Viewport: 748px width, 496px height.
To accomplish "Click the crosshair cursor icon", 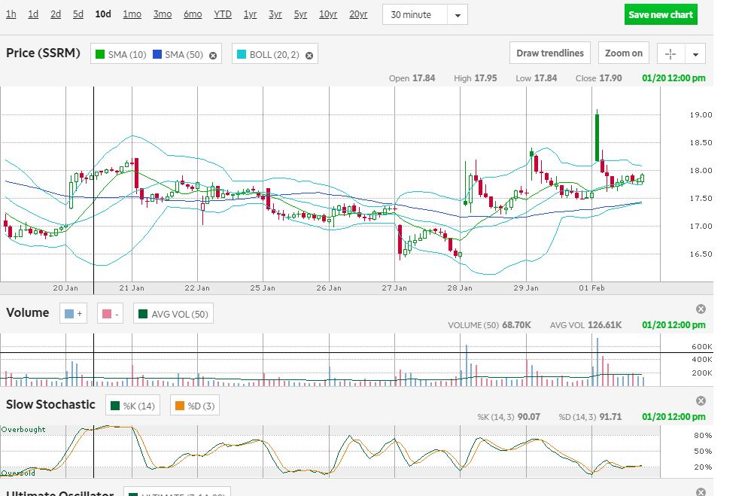I will (x=670, y=53).
